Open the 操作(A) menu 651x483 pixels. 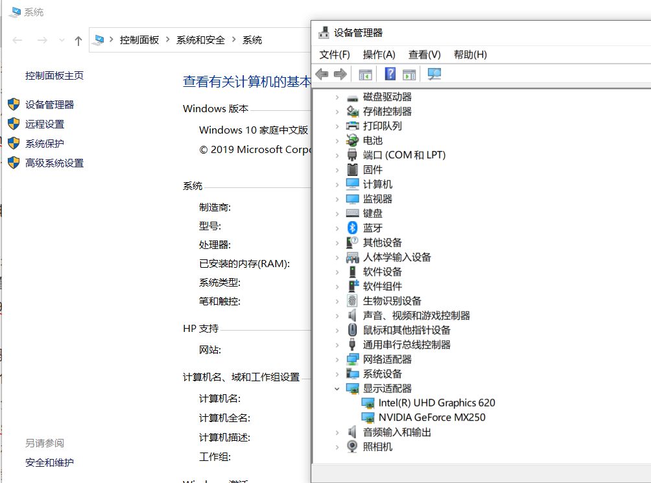click(379, 54)
